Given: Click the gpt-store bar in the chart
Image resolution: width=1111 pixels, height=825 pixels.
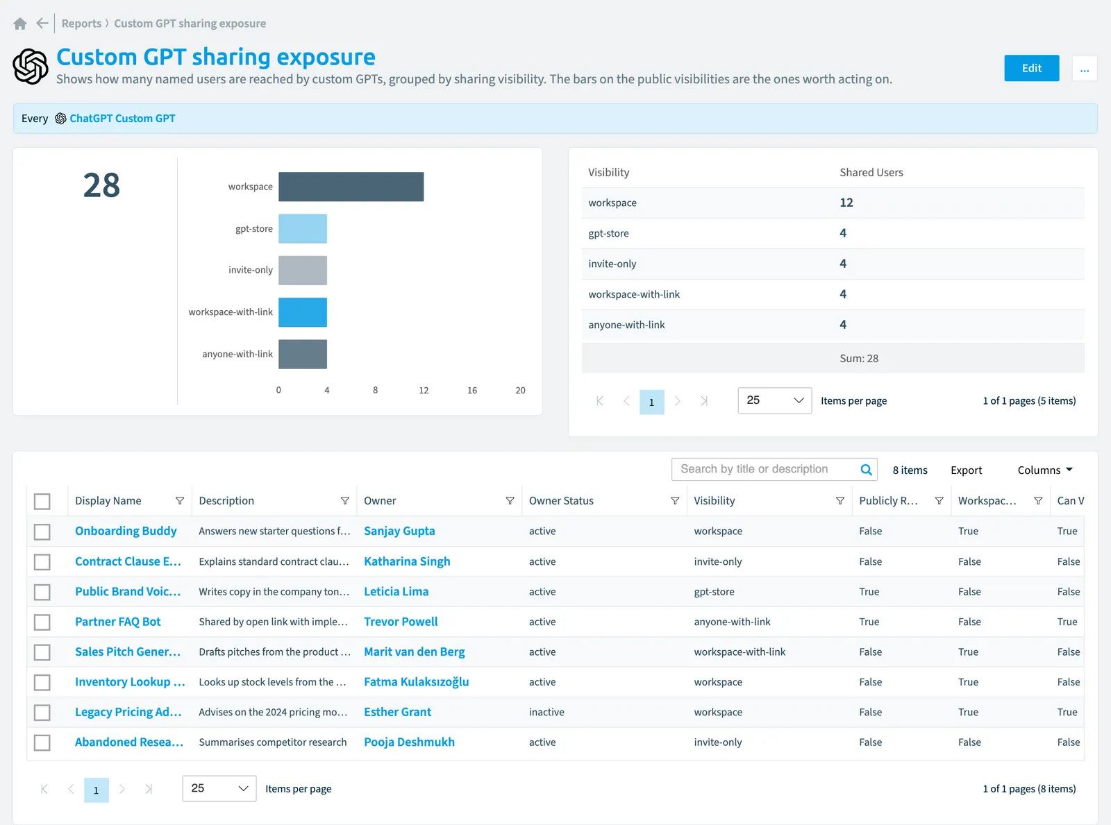Looking at the screenshot, I should click(303, 229).
